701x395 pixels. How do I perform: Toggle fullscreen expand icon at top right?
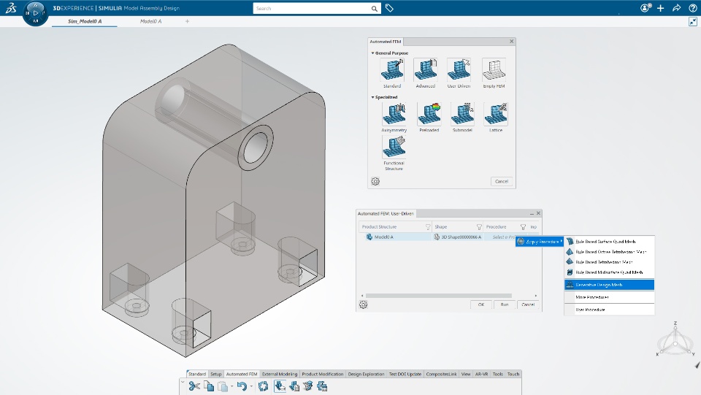point(693,21)
